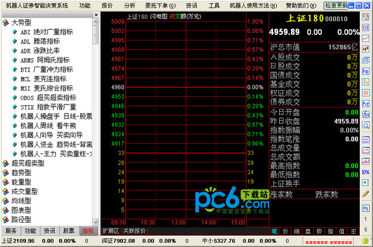Image resolution: width=373 pixels, height=247 pixels.
Task: Select the 笔 tab in the quote panel
Action: 274,231
